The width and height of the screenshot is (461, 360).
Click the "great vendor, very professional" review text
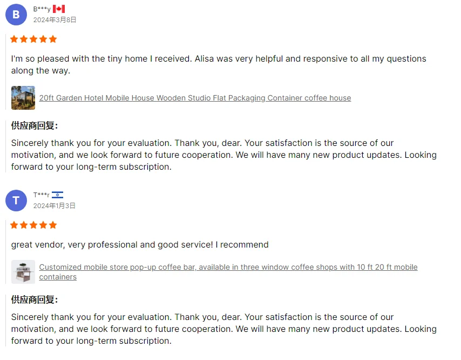click(x=140, y=245)
